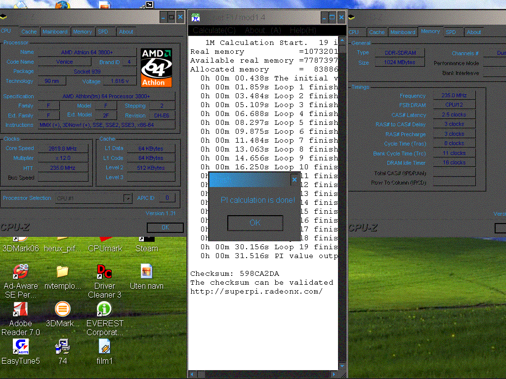Open the nvtemplo folder on the desktop
The image size is (506, 379).
[62, 271]
